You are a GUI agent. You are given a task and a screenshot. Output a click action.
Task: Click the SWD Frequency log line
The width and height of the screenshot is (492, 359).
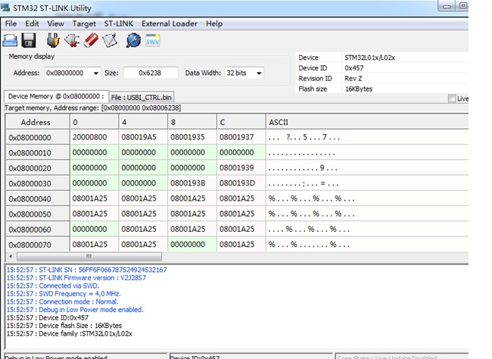(x=64, y=294)
